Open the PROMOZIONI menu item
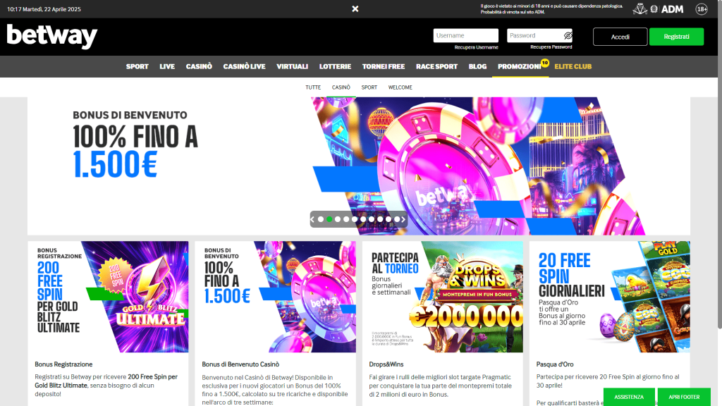Screen dimensions: 722x406 520,66
